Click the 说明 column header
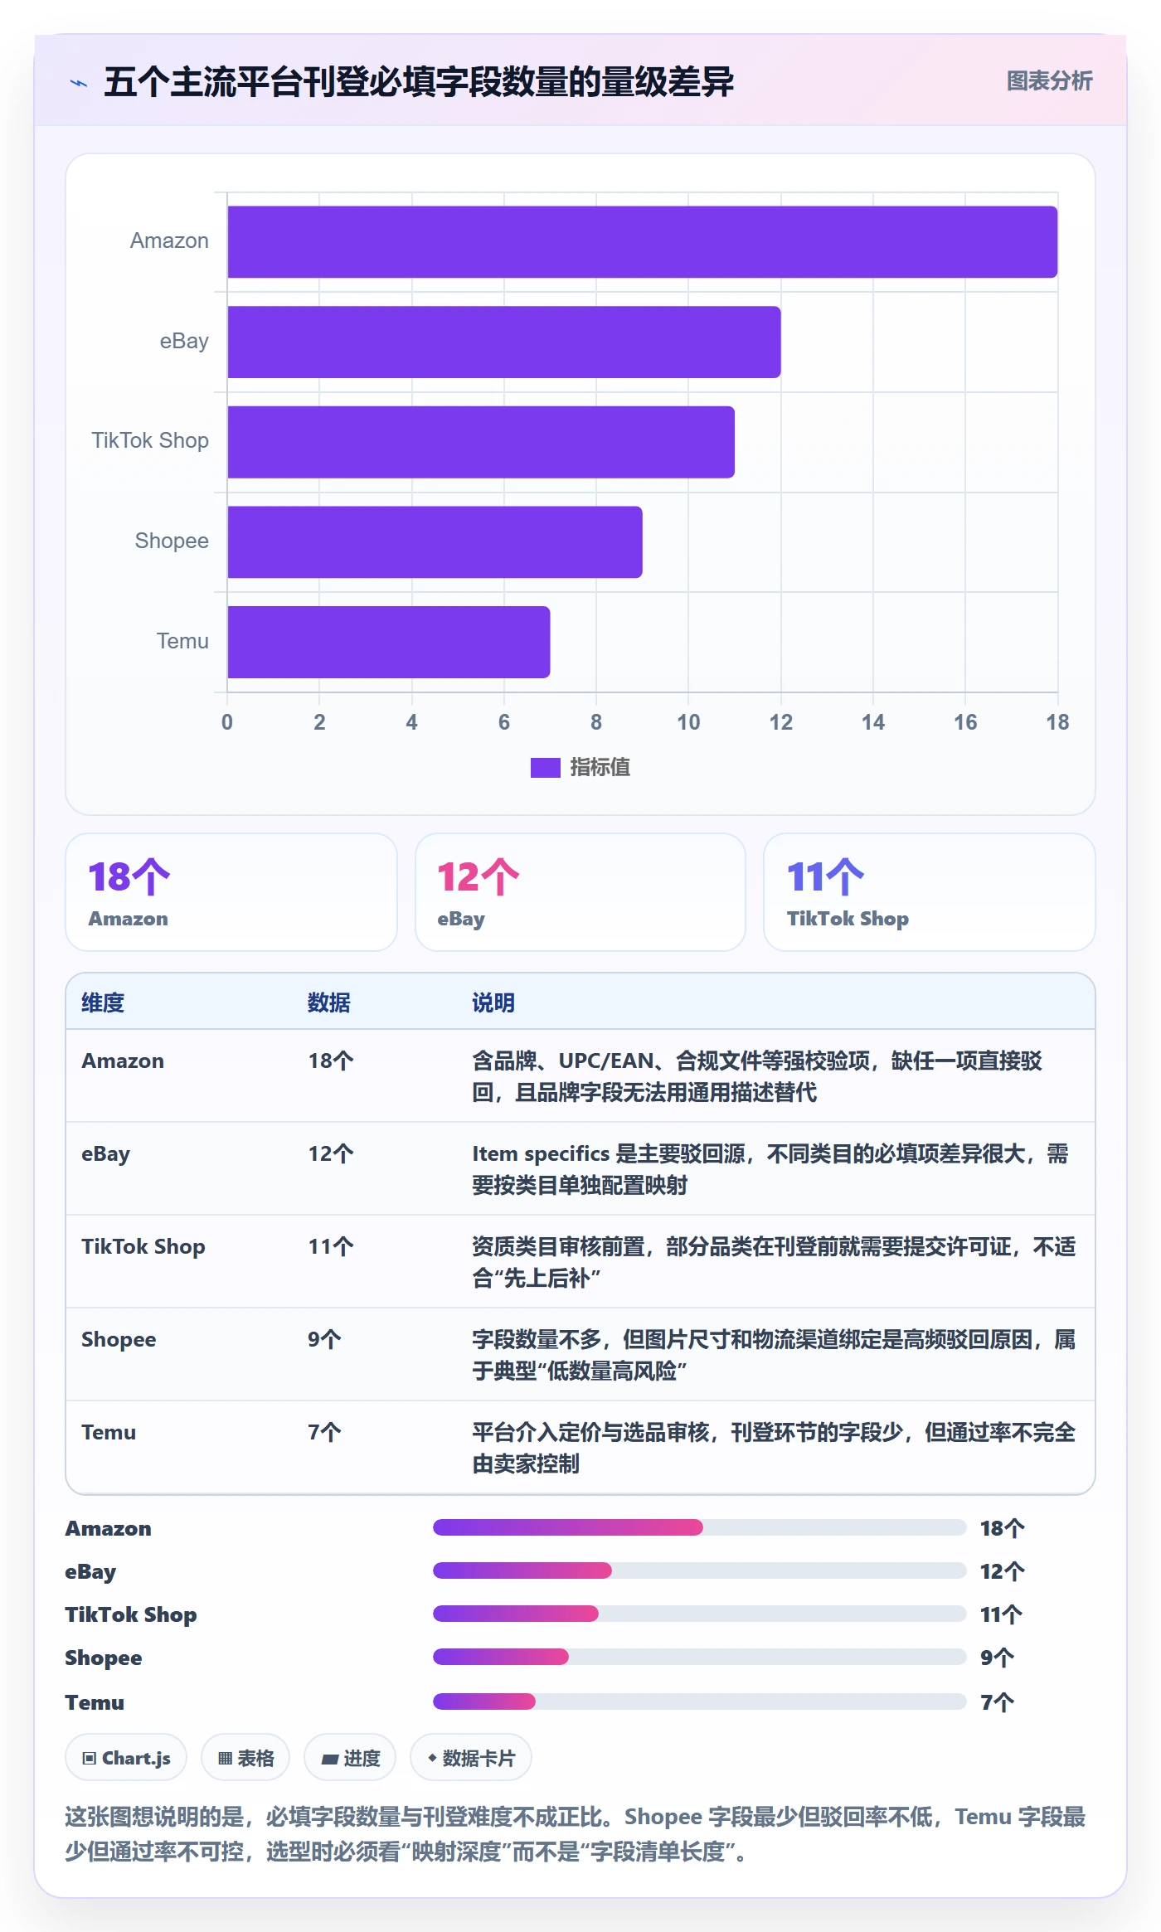The height and width of the screenshot is (1932, 1161). (493, 1002)
